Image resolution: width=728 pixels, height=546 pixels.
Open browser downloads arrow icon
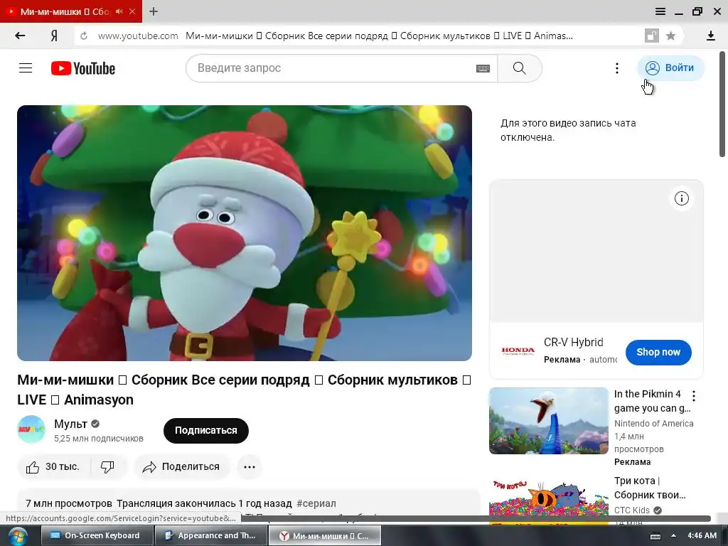[710, 36]
